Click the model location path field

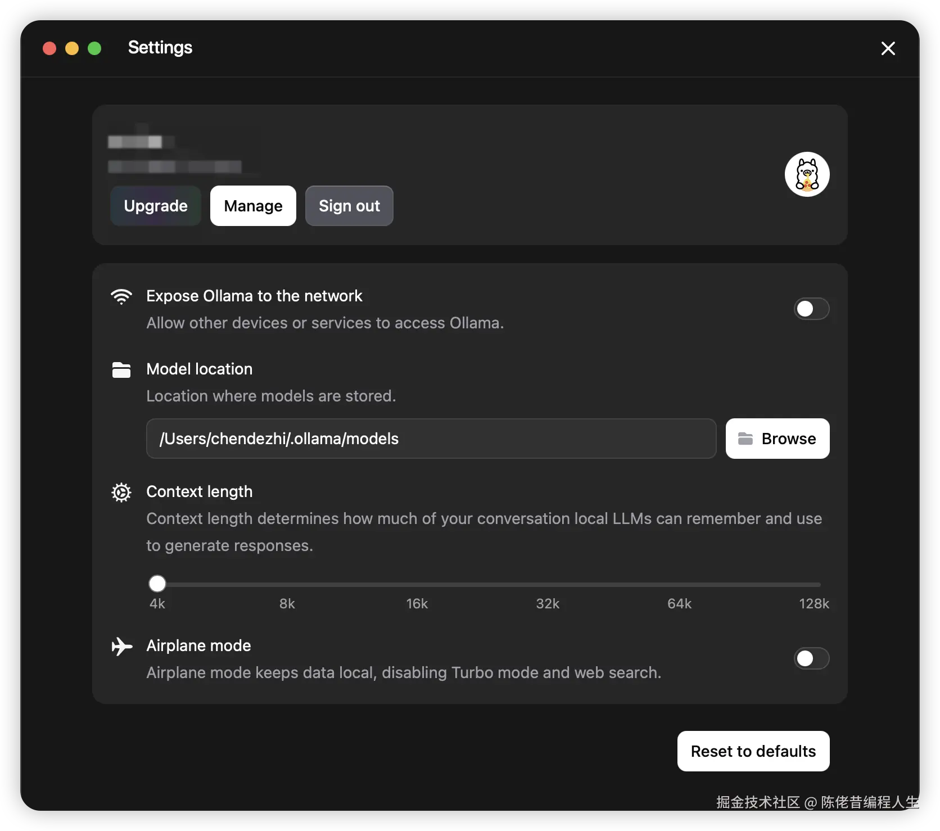tap(431, 439)
